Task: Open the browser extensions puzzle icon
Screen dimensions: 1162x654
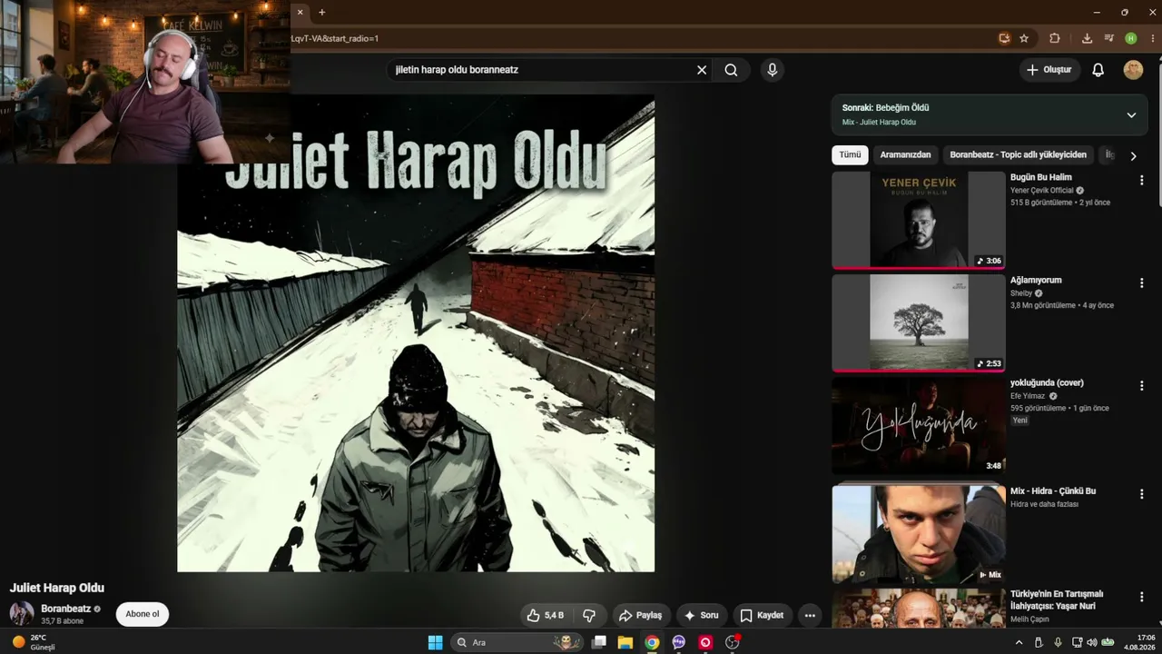Action: coord(1054,38)
